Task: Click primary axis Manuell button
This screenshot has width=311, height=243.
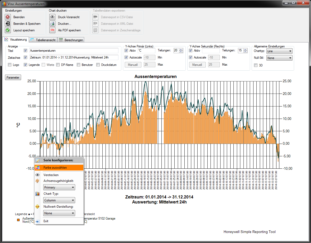Action: [x=133, y=65]
